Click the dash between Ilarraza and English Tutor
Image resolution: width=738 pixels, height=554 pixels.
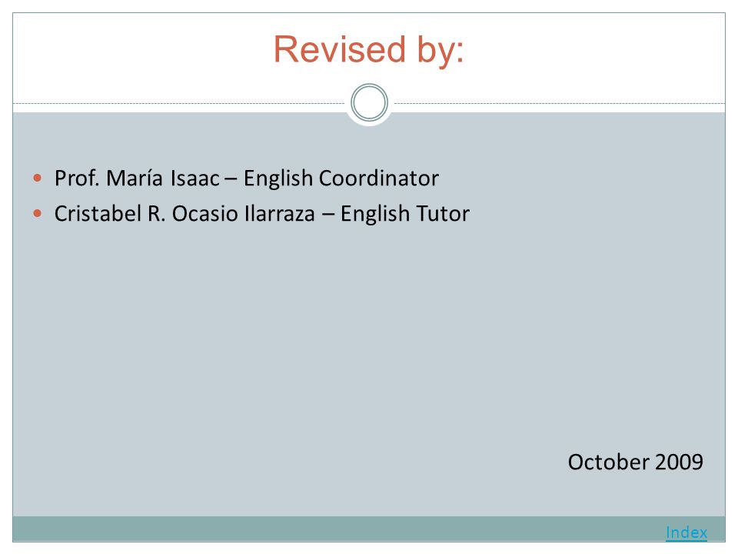(x=328, y=215)
